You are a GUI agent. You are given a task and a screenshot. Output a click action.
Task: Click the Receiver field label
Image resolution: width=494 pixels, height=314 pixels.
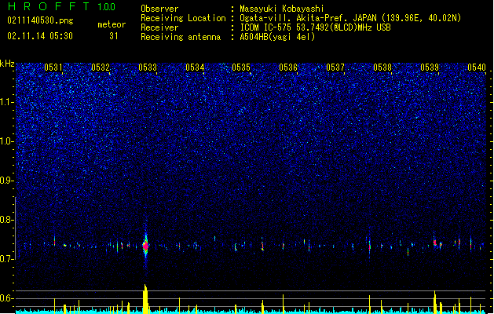[159, 27]
